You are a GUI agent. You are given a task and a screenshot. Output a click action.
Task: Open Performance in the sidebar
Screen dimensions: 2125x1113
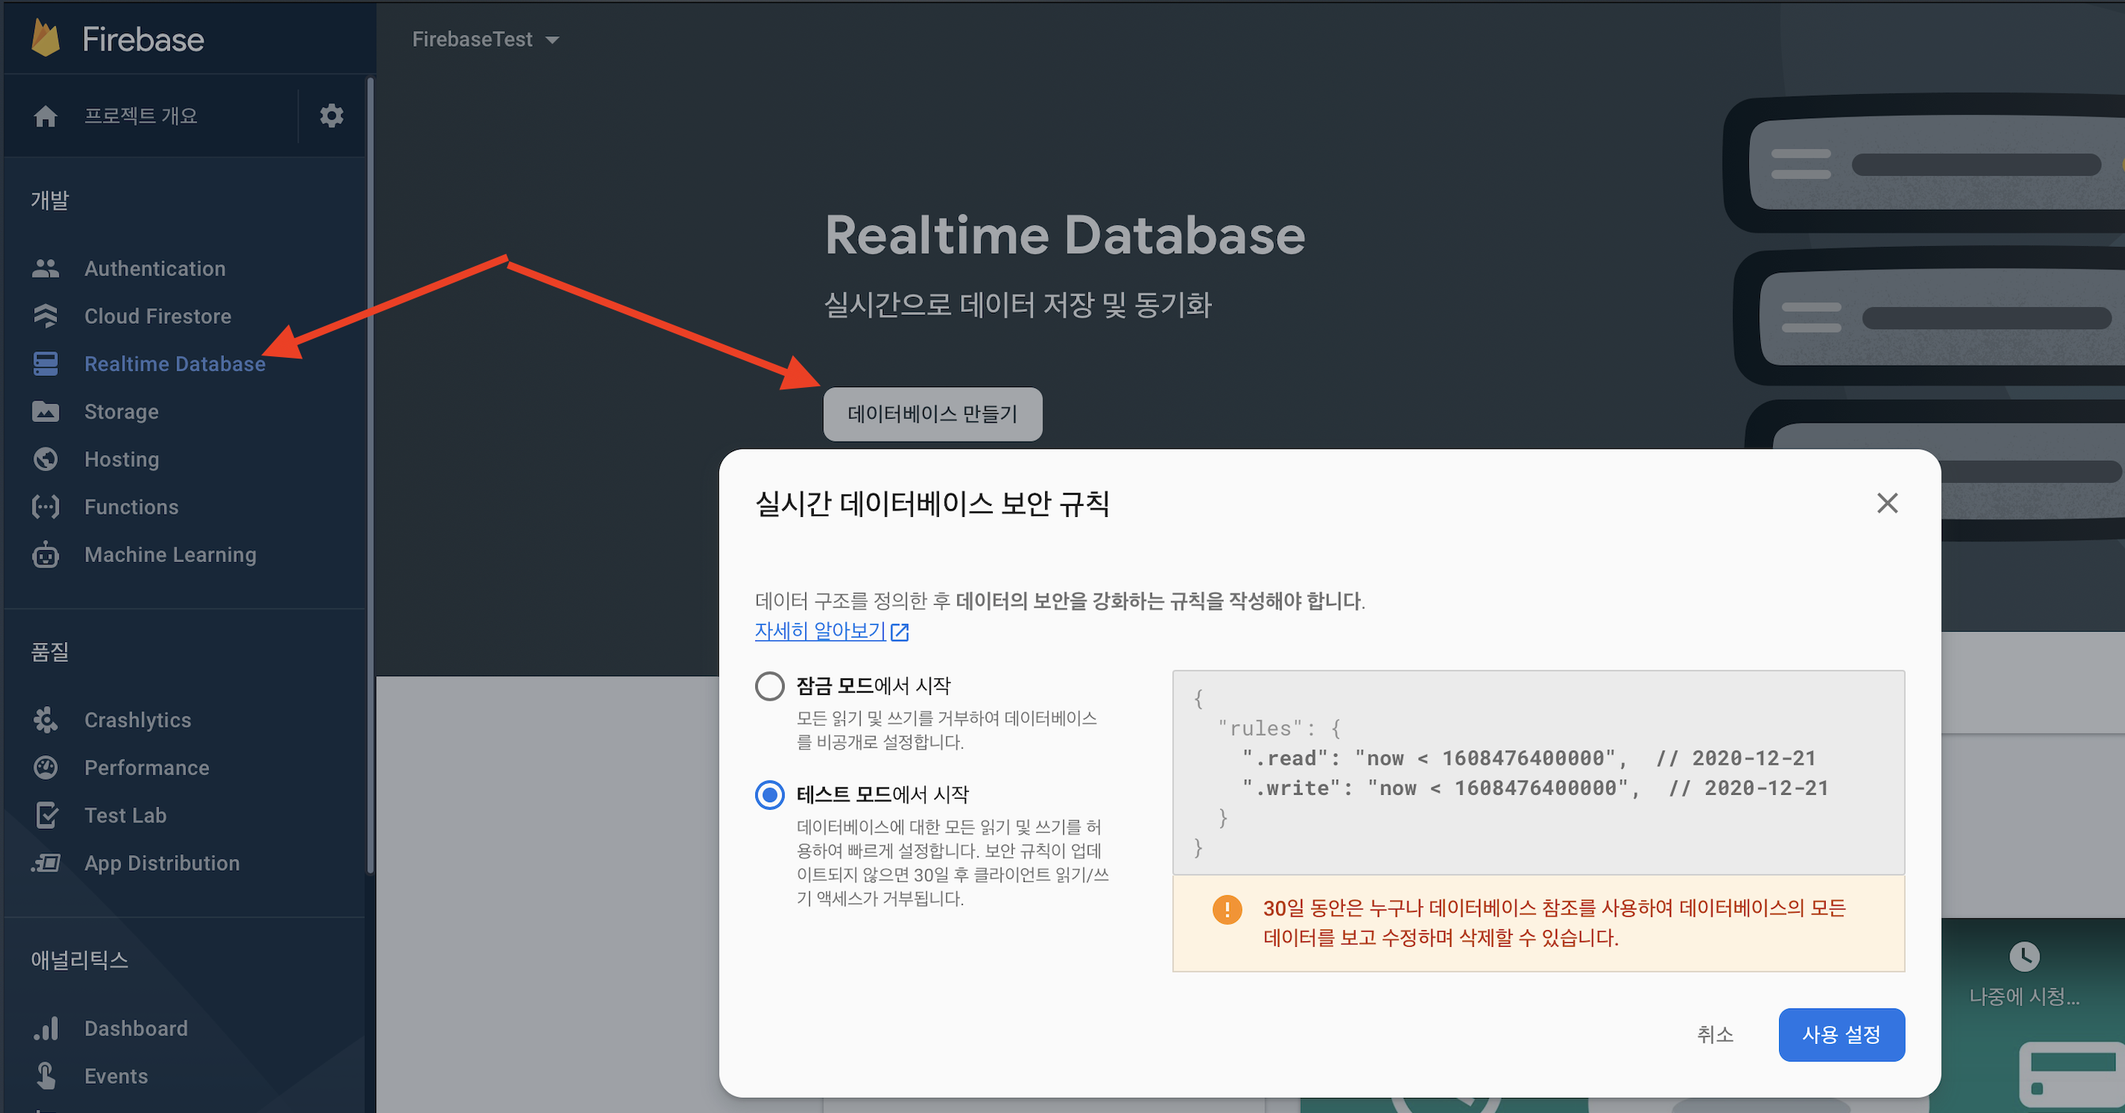(146, 767)
